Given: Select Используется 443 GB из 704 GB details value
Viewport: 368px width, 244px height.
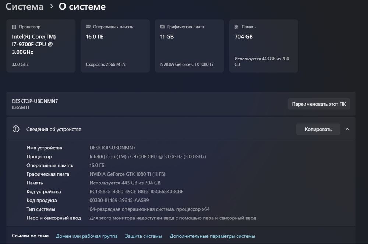Looking at the screenshot, I should tap(125, 183).
